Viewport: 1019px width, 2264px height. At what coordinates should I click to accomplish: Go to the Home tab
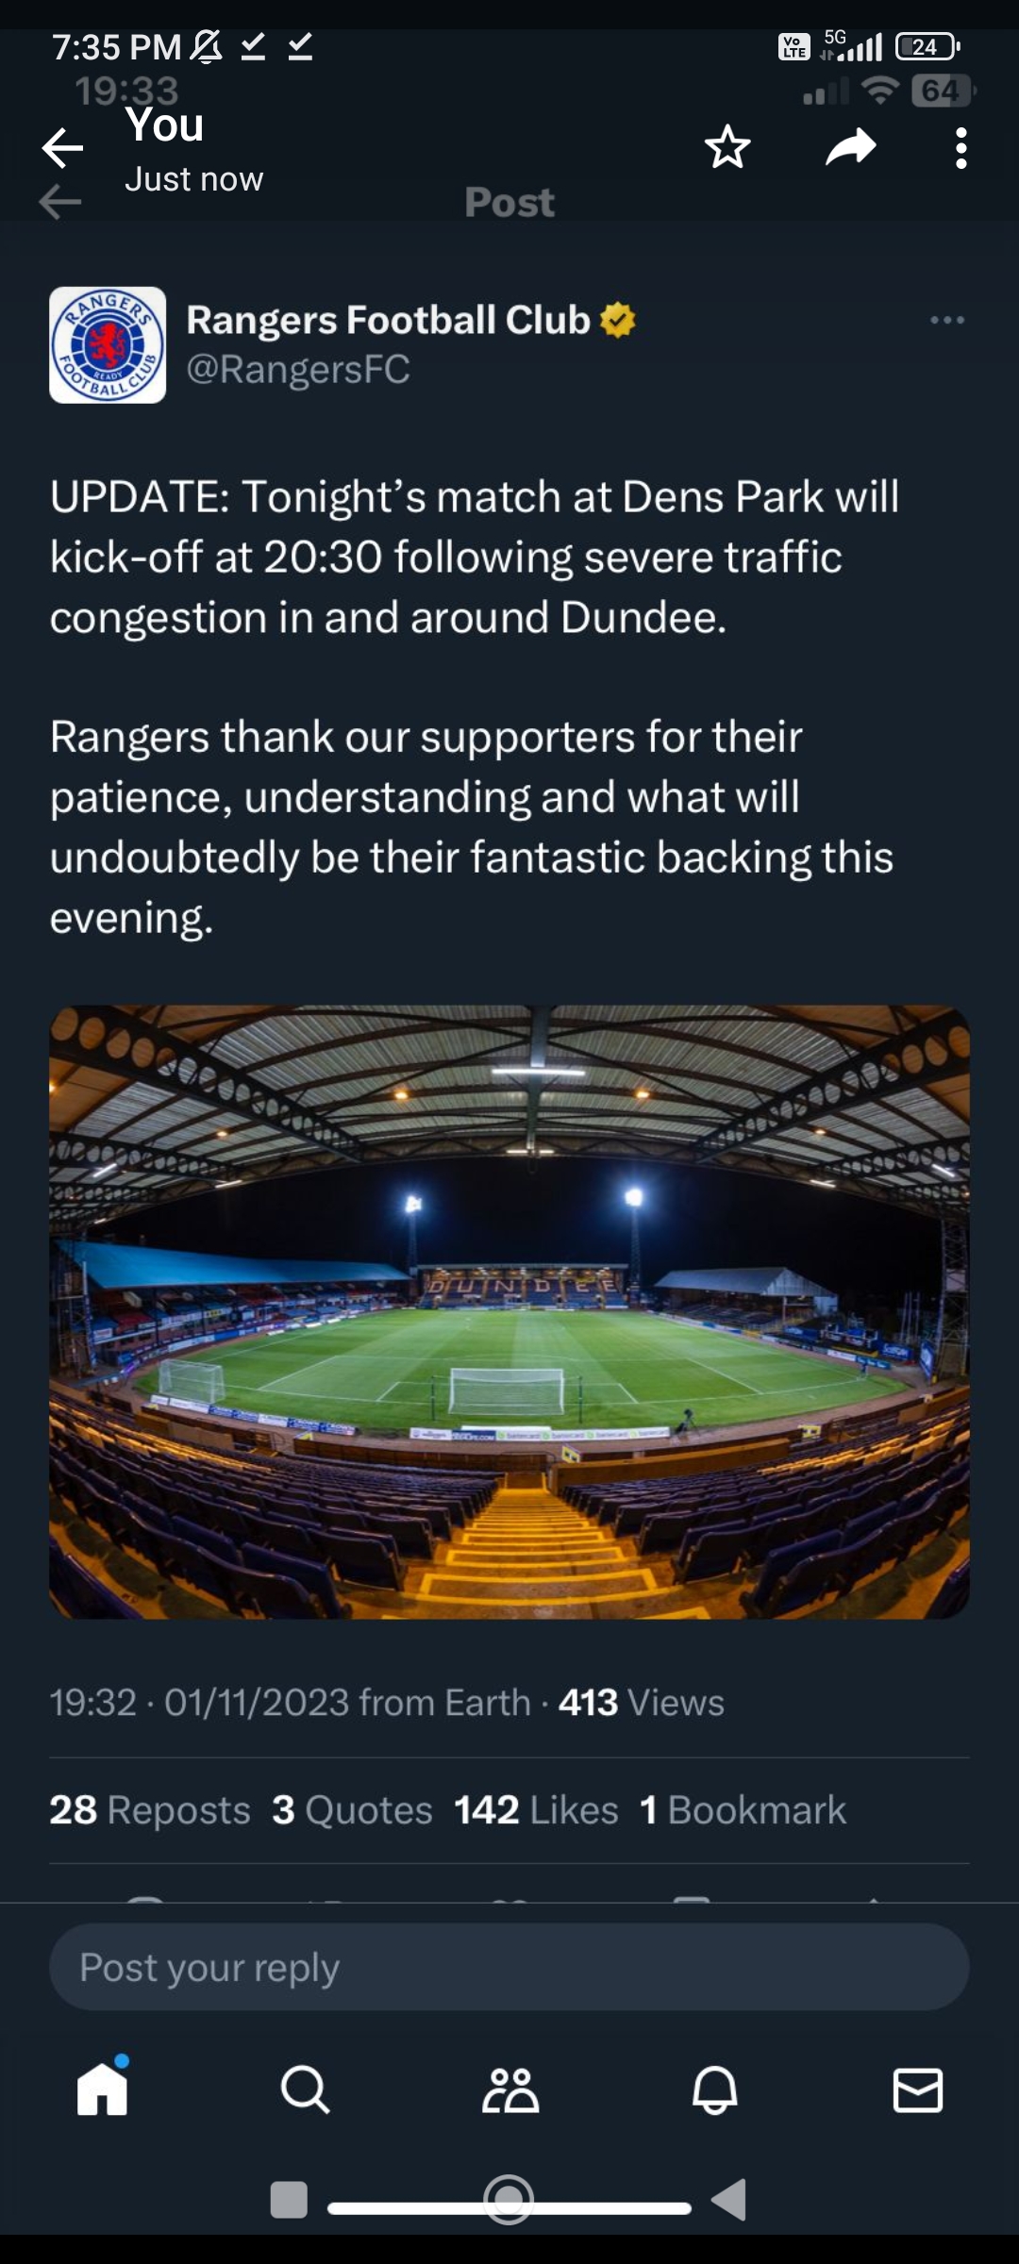[102, 2089]
